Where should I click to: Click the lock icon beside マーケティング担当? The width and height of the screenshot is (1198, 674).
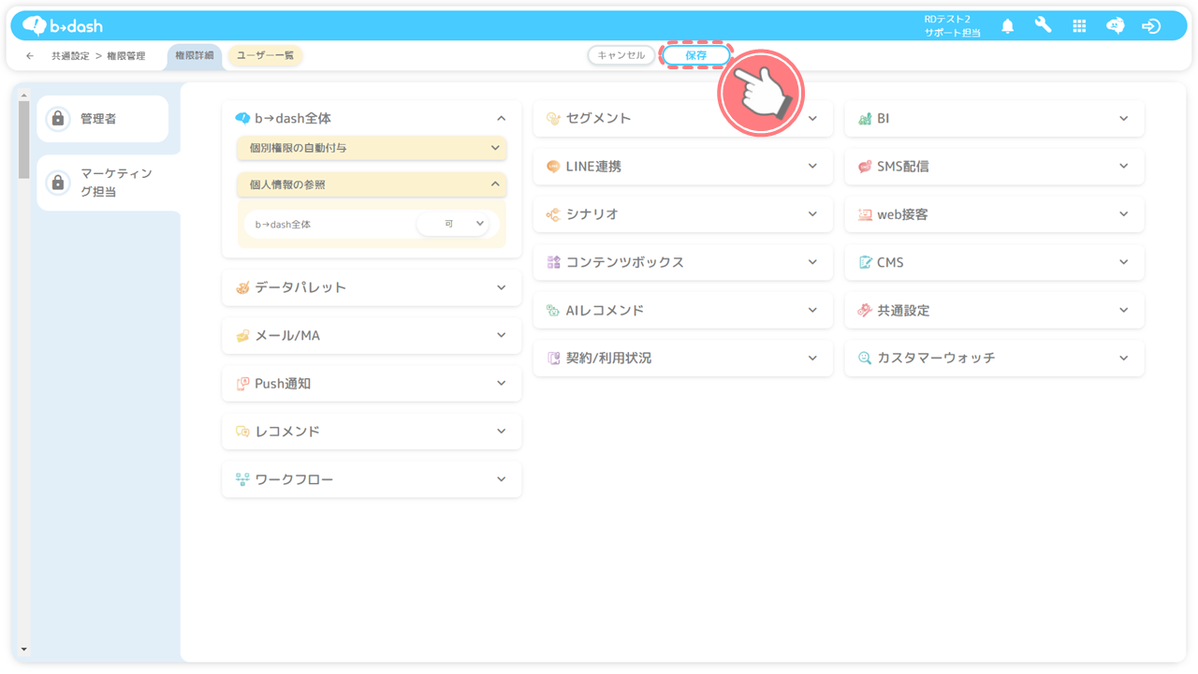(x=58, y=183)
